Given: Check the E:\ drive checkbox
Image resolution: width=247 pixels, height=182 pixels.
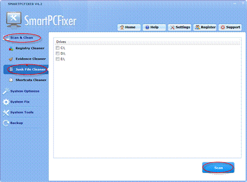Looking at the screenshot, I should pyautogui.click(x=58, y=59).
